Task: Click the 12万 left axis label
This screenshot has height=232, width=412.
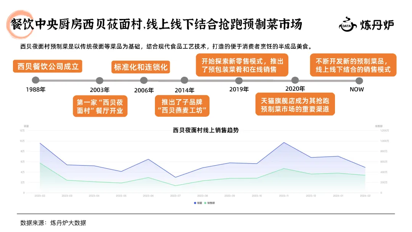Action: (22, 130)
